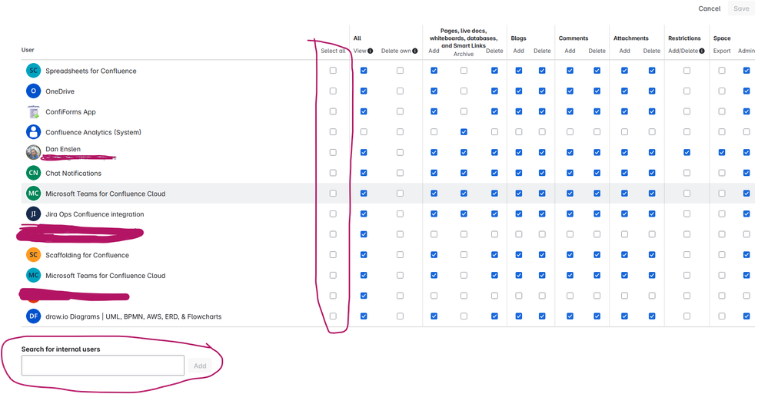Uncheck Space Export for Dan Enslen
768x394 pixels.
coord(722,152)
